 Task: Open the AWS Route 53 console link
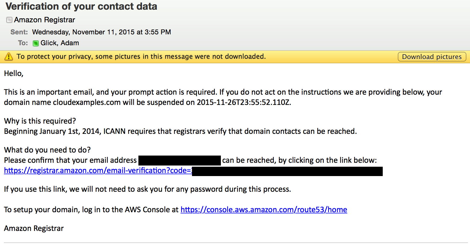click(x=264, y=210)
